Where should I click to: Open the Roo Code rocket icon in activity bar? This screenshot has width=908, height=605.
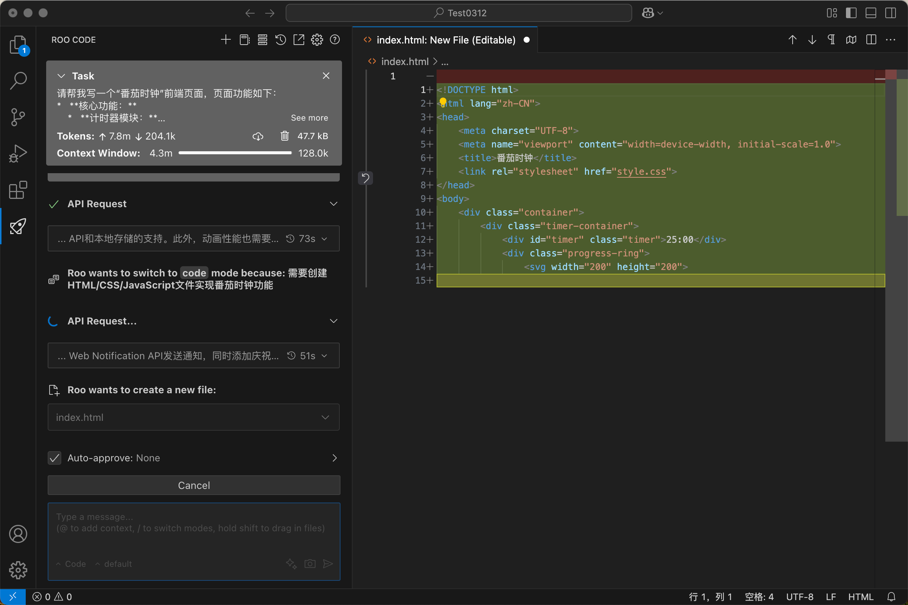click(x=18, y=226)
